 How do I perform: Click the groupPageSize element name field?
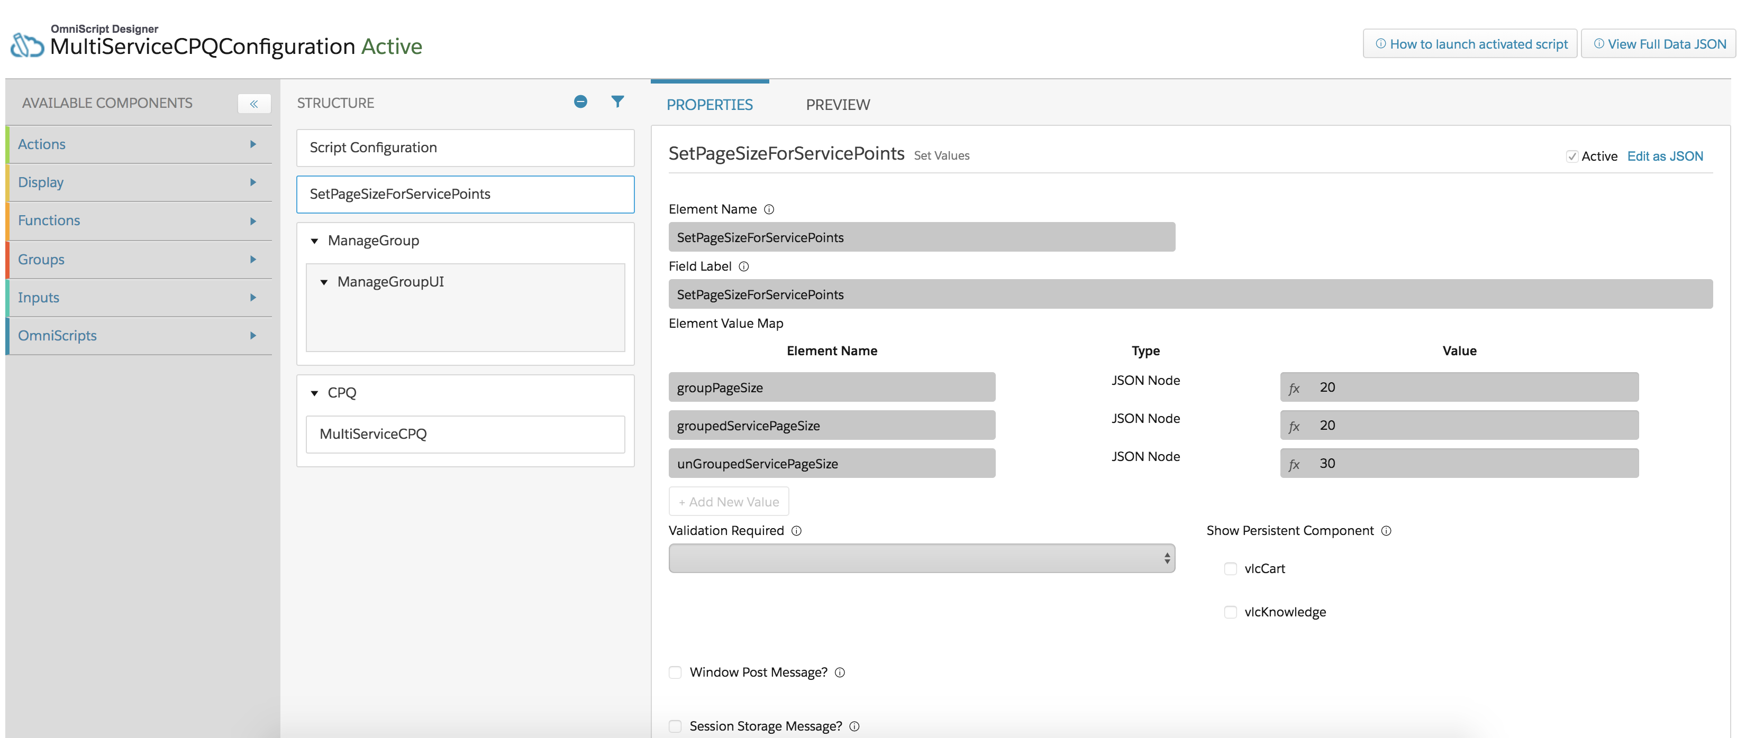tap(832, 388)
